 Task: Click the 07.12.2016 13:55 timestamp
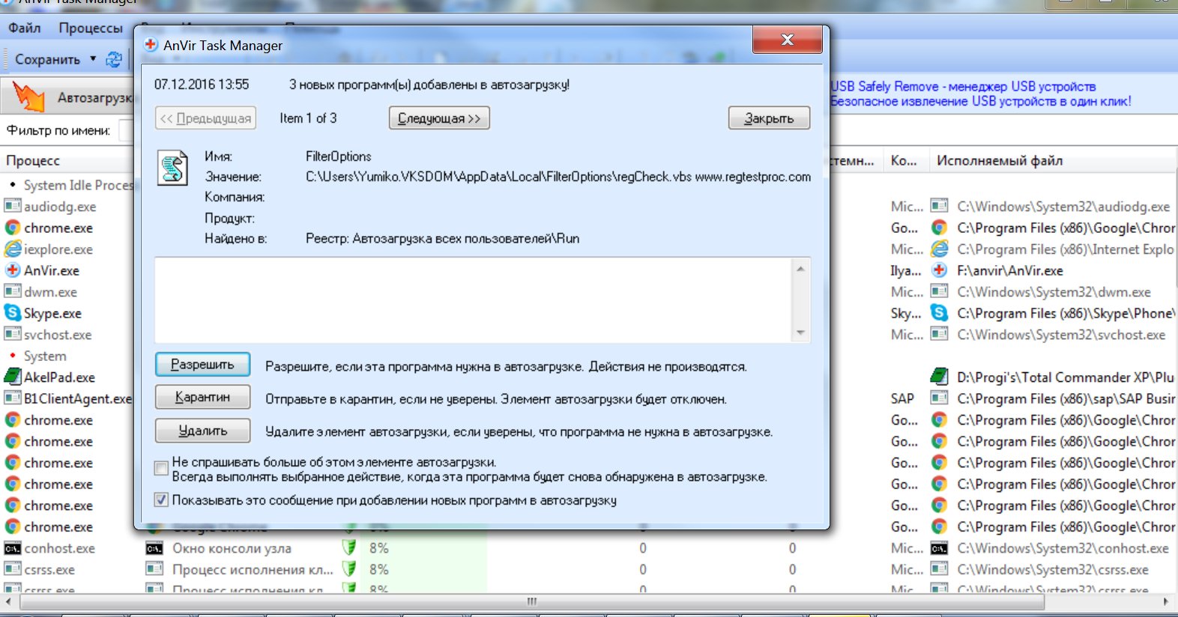202,85
